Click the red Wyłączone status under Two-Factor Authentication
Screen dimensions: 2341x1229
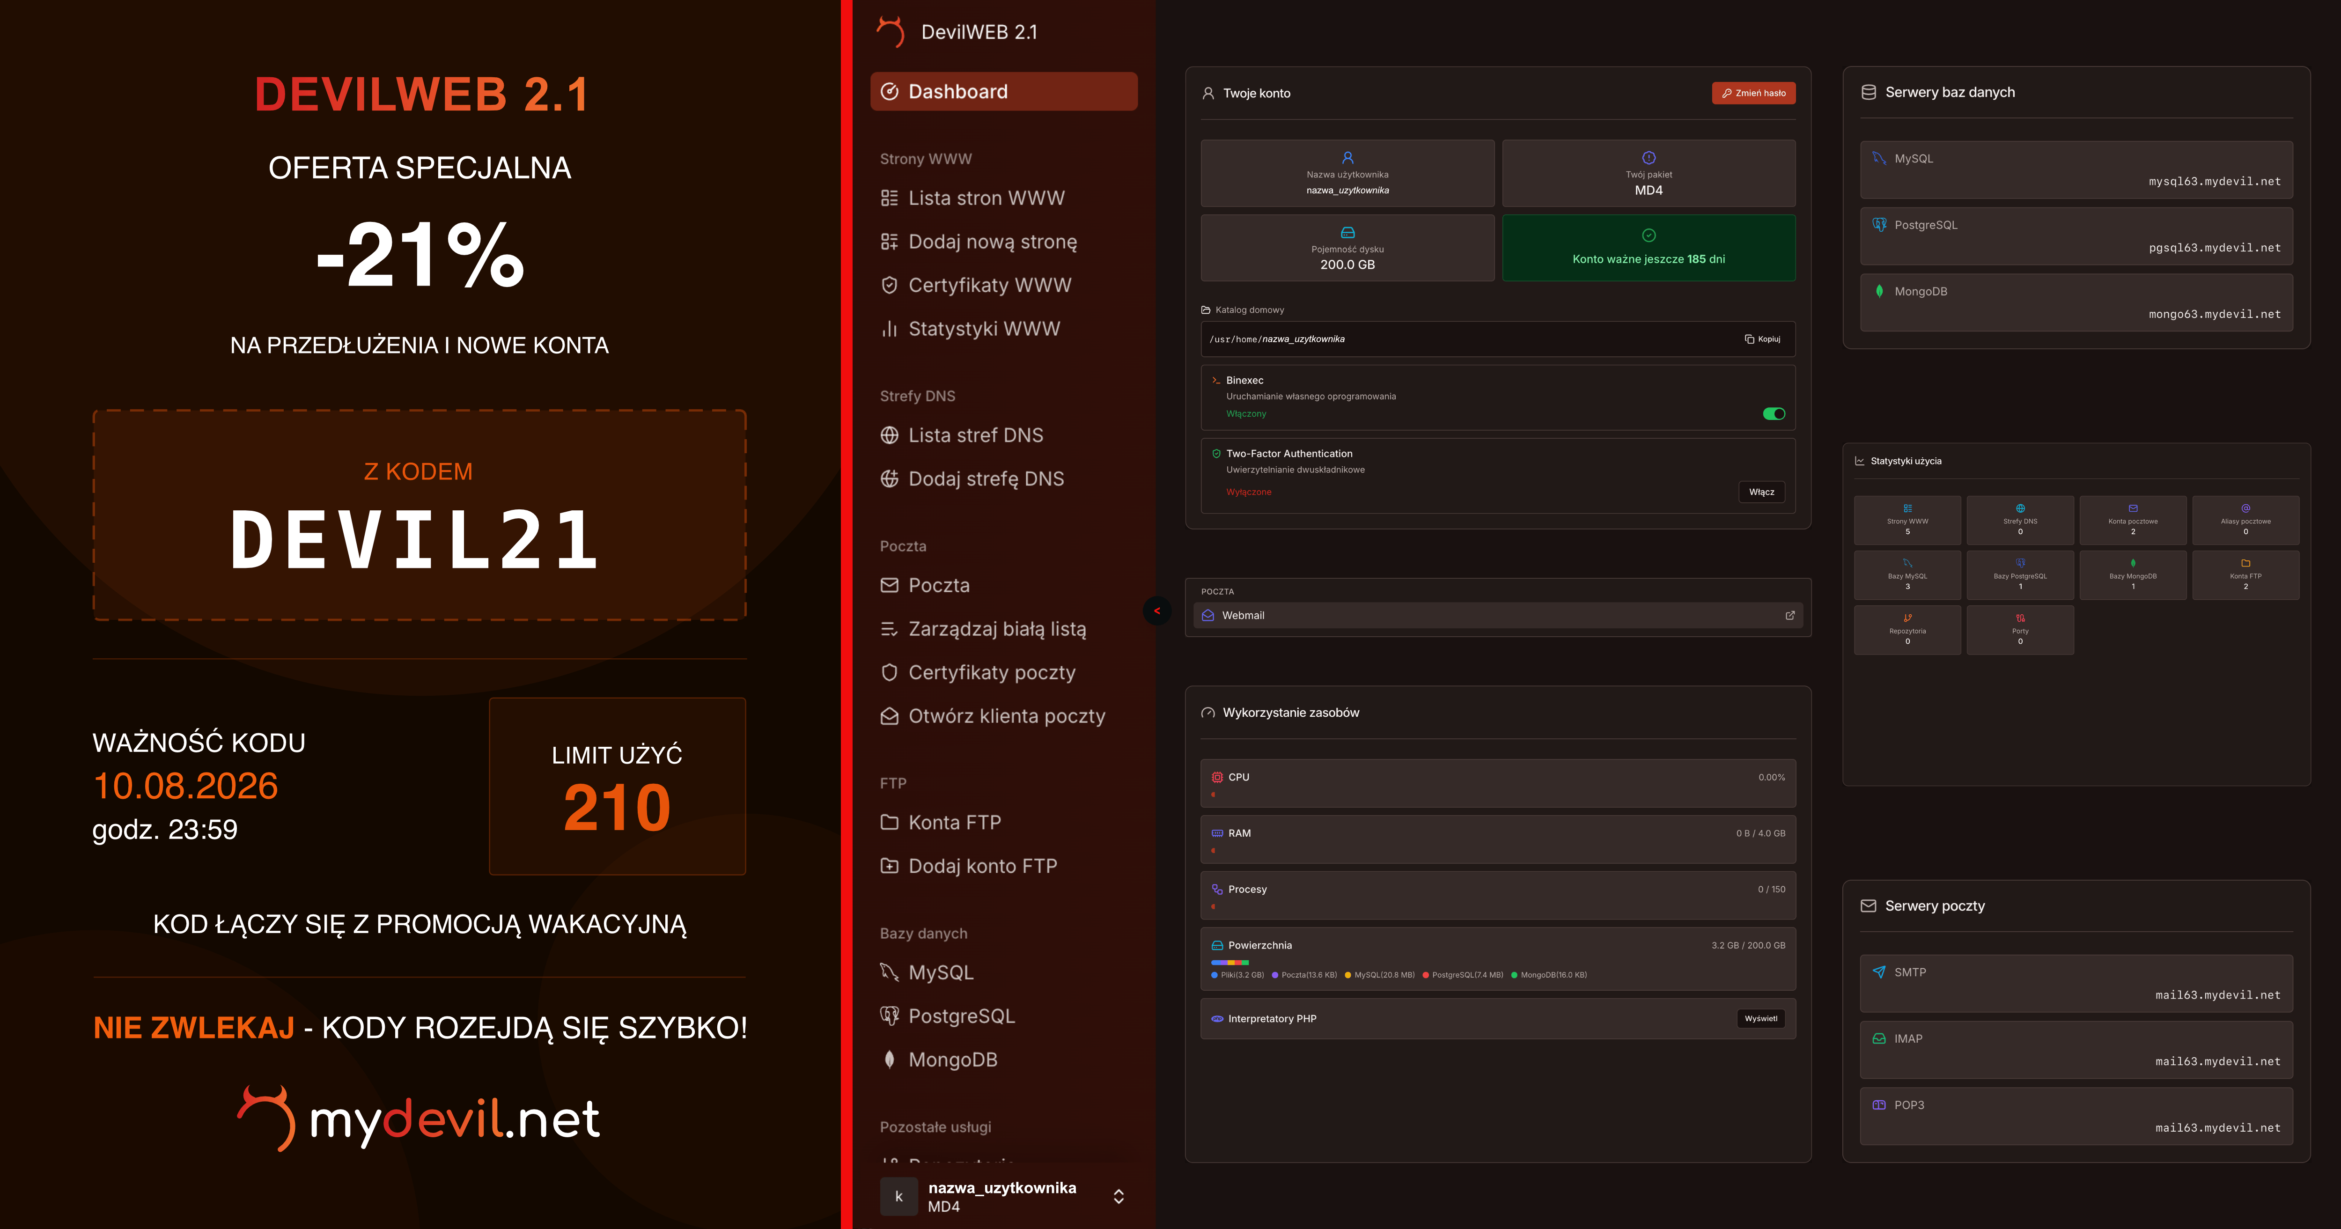[x=1249, y=492]
